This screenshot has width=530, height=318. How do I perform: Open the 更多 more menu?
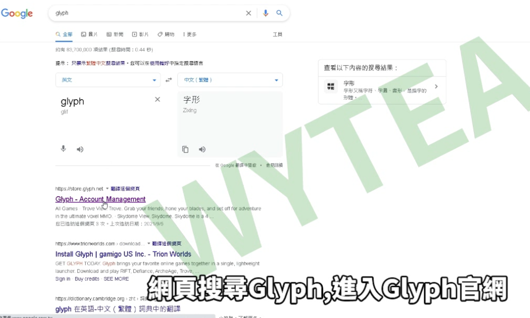tap(189, 34)
